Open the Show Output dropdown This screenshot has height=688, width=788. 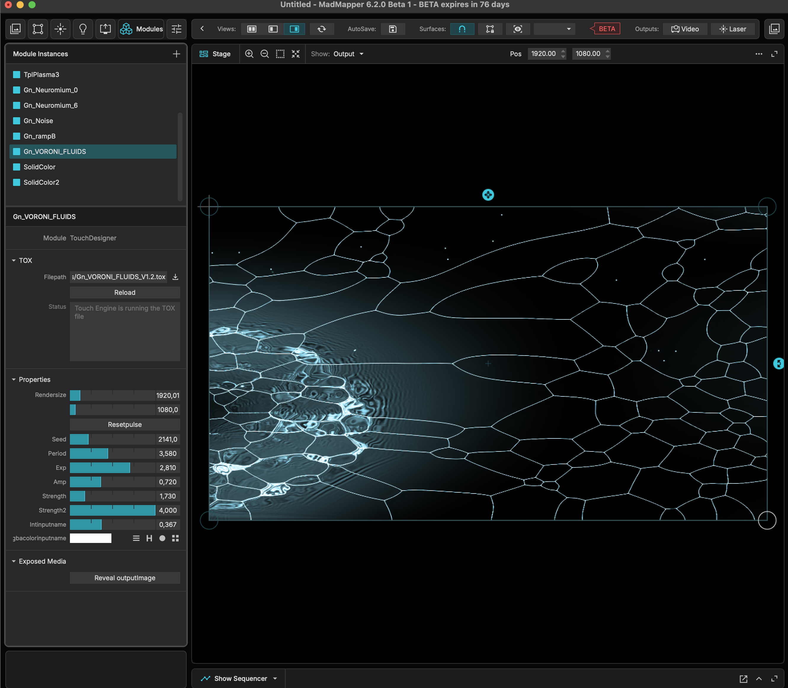pos(348,54)
